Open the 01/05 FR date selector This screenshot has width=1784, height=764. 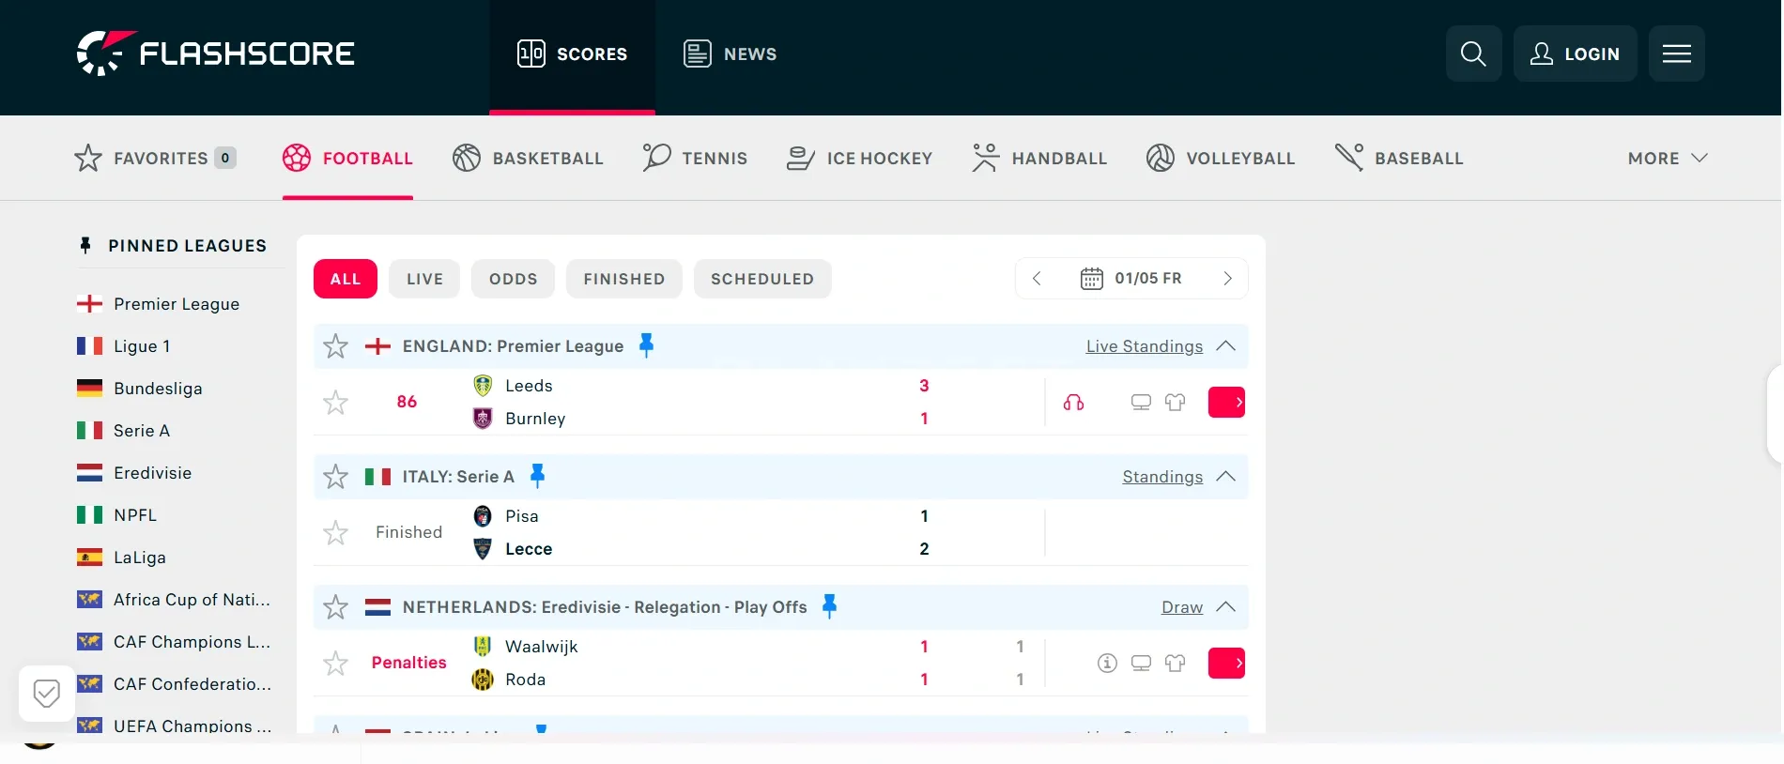click(x=1131, y=279)
